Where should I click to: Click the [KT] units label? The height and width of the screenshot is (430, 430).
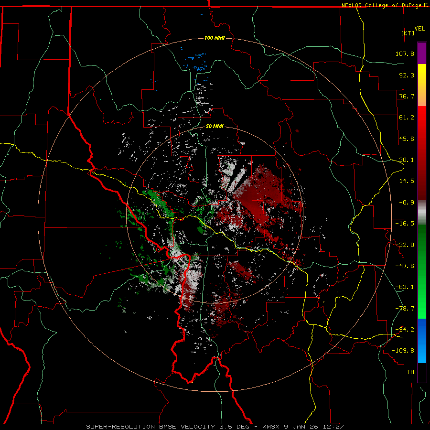click(x=408, y=33)
